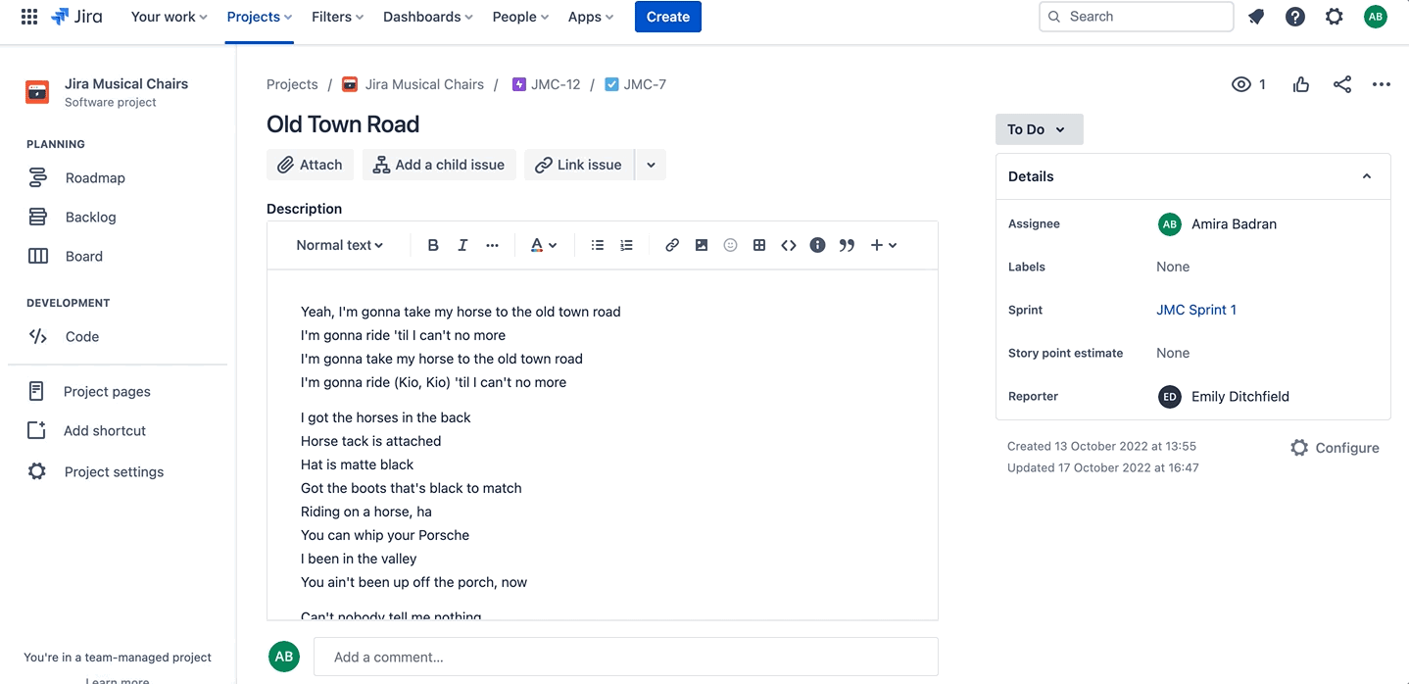1409x684 pixels.
Task: Open the emoji picker
Action: pos(730,245)
